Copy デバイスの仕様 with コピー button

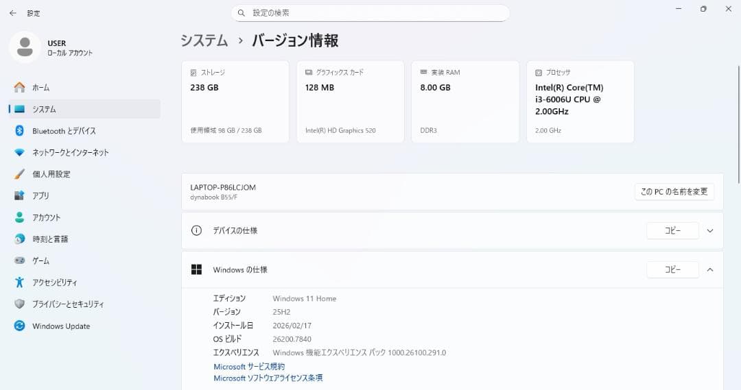(x=672, y=230)
